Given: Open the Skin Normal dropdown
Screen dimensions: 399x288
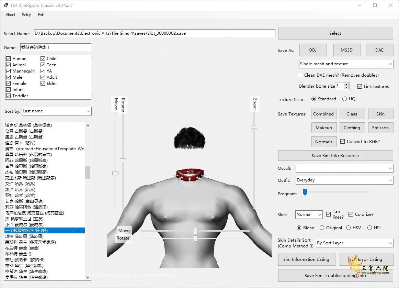Looking at the screenshot, I should pos(309,215).
